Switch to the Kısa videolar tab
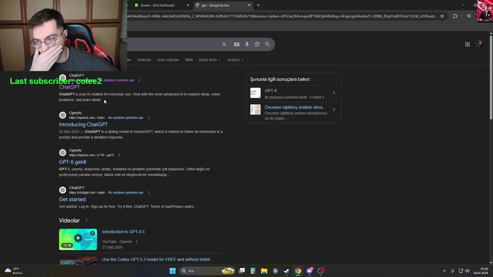493x277 pixels. [x=168, y=60]
